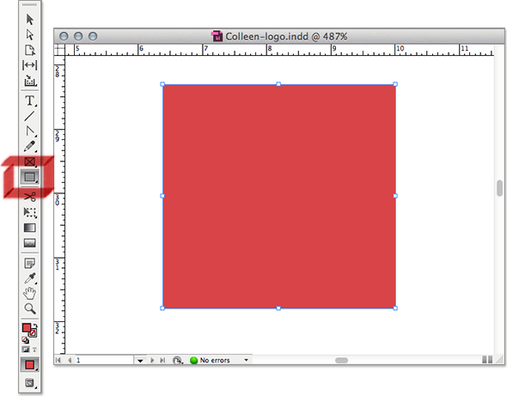Viewport: 507px width, 396px height.
Task: Select the Gap tool
Action: coord(30,65)
